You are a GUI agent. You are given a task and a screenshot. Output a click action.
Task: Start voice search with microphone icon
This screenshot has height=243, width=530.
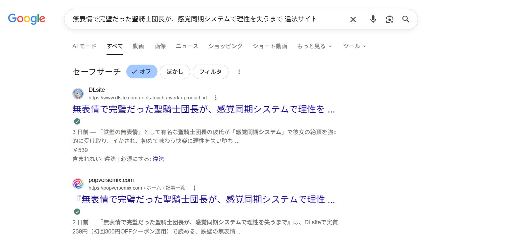coord(373,19)
